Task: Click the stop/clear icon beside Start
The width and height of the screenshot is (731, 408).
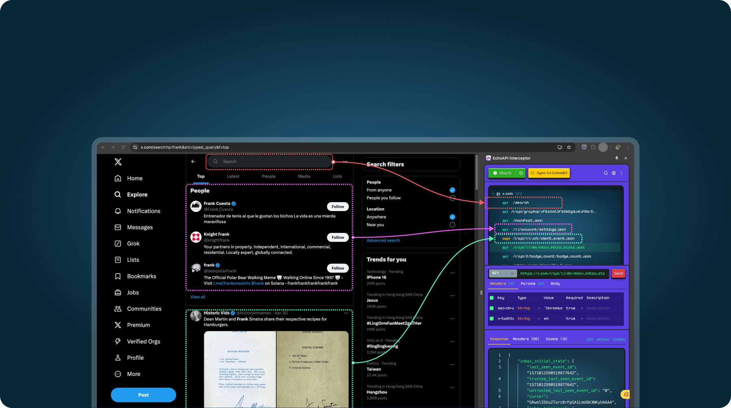Action: [521, 173]
